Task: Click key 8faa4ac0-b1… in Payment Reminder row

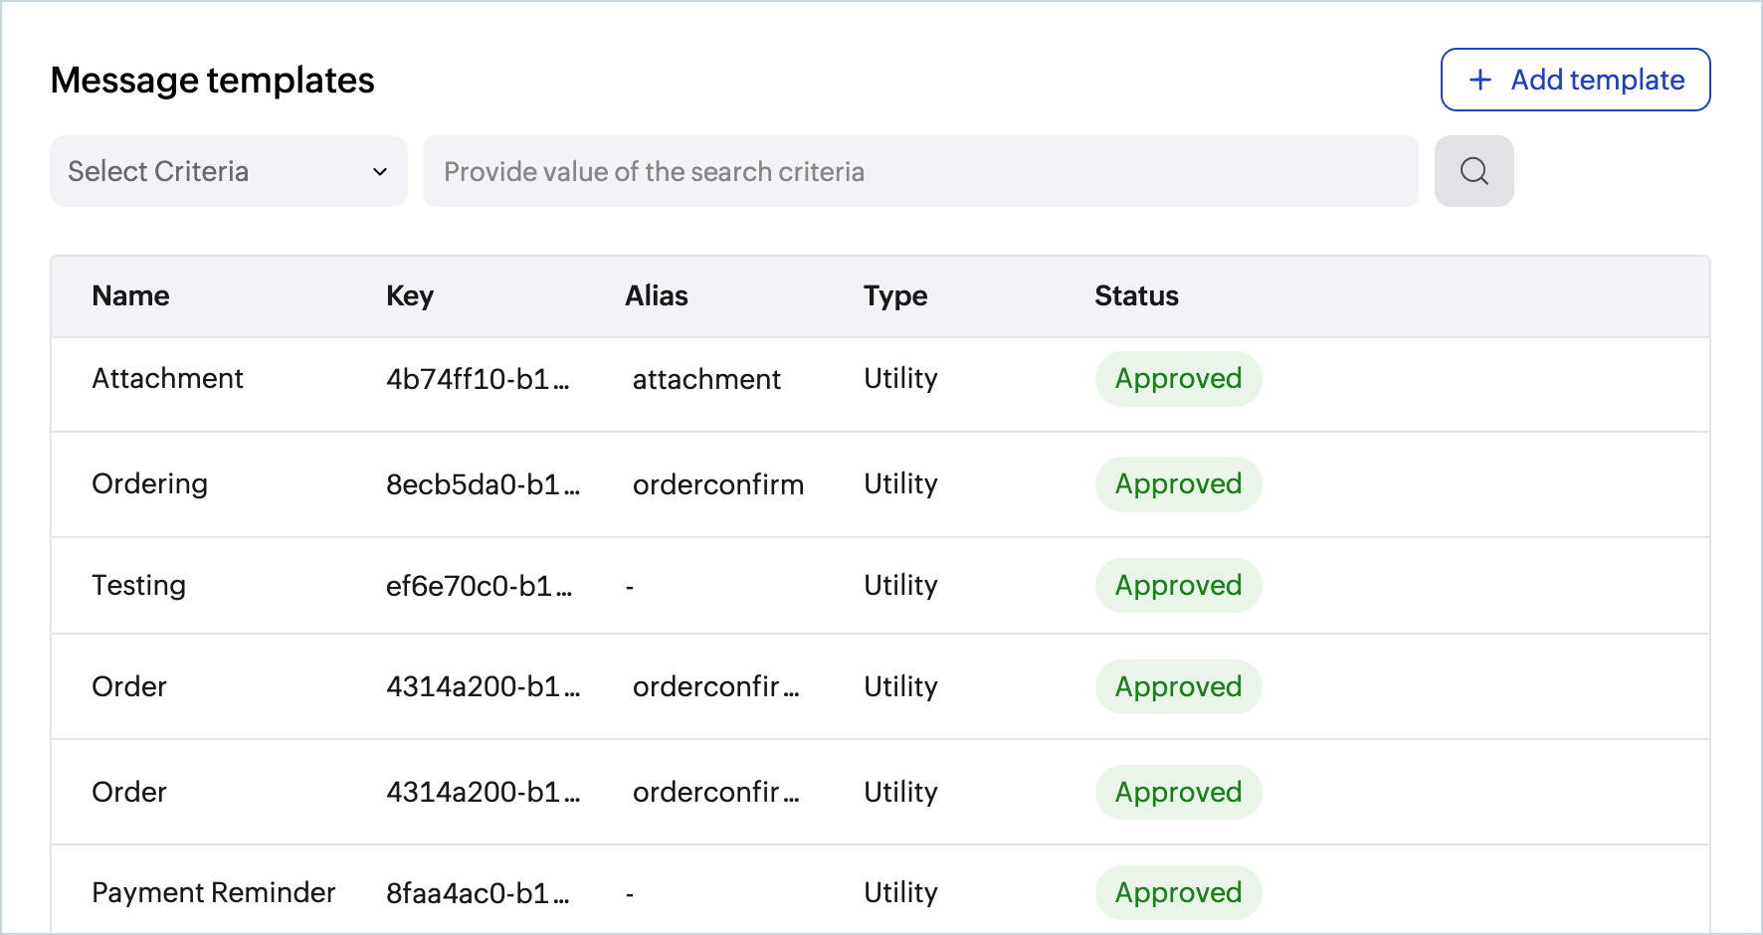Action: pyautogui.click(x=478, y=893)
